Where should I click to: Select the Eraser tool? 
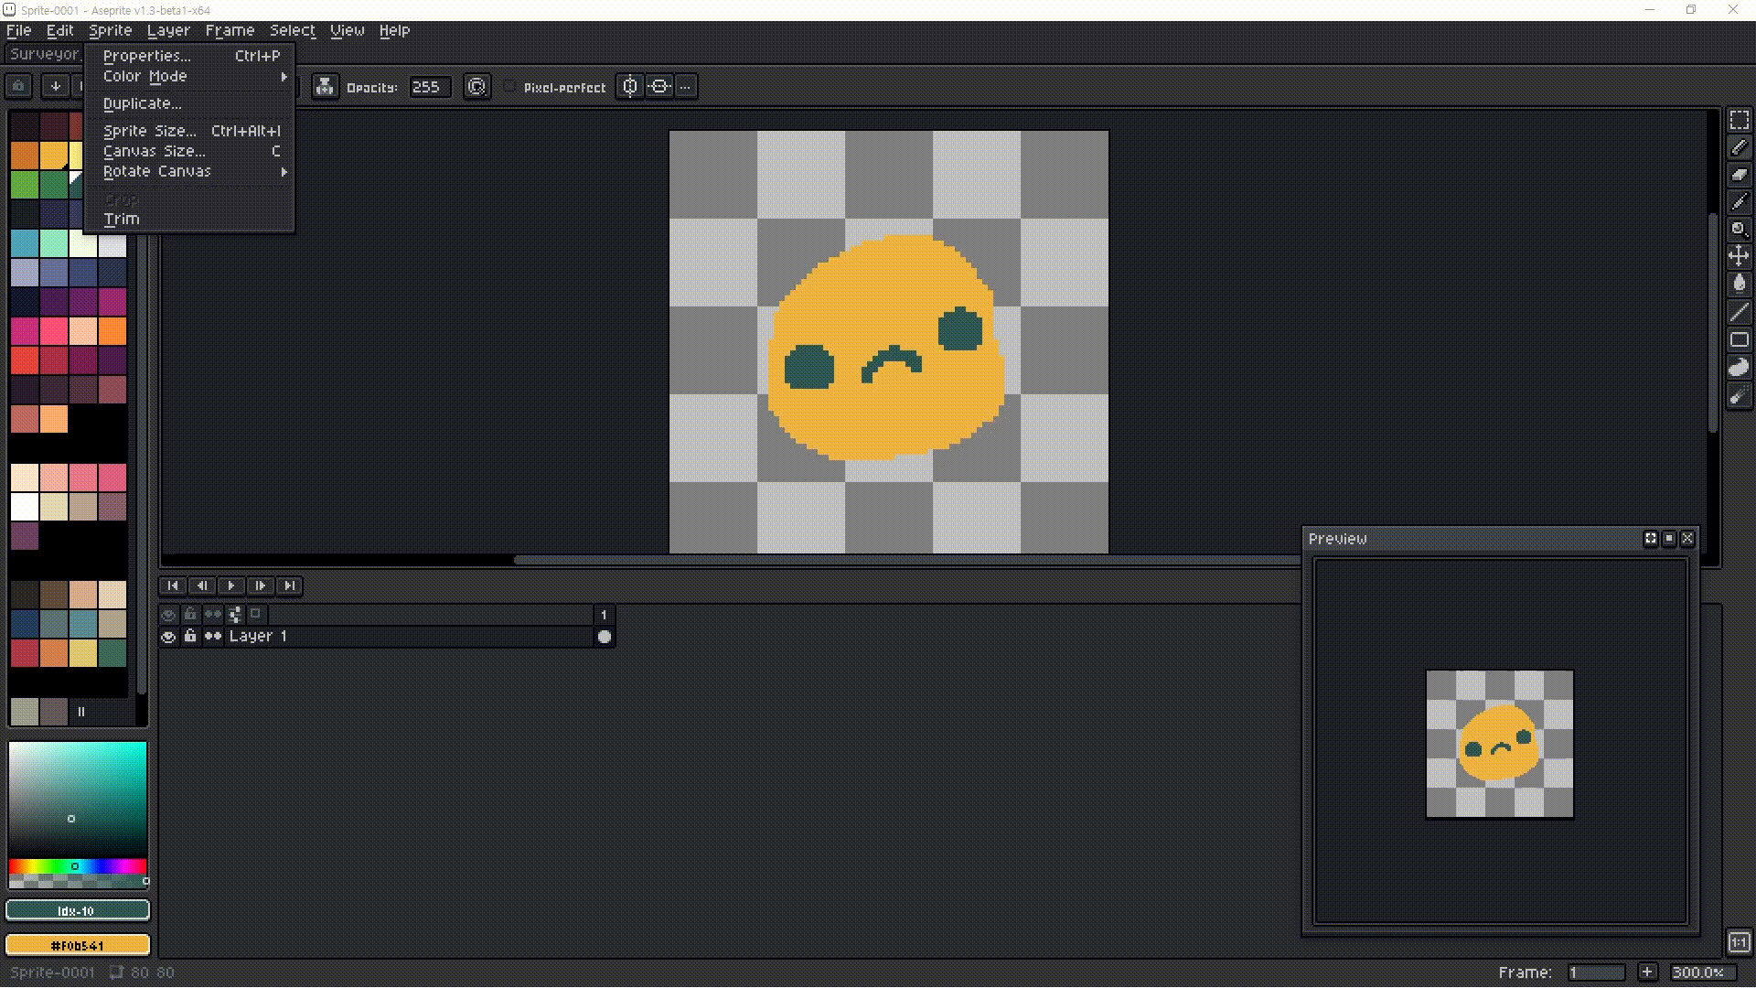(1739, 175)
